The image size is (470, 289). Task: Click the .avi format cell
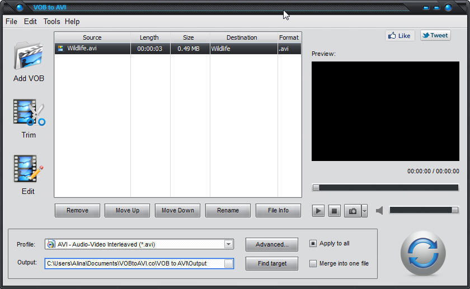coord(289,49)
